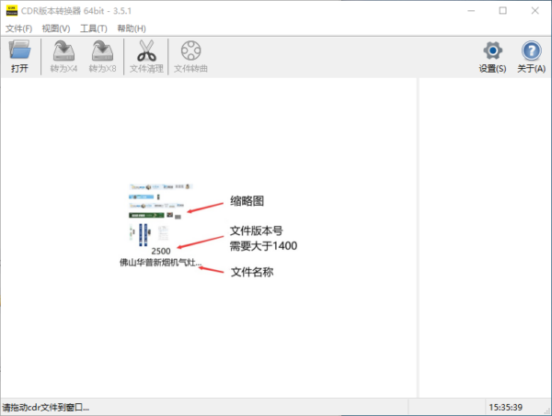552x416 pixels.
Task: Minimize the CDR converter window
Action: 471,11
